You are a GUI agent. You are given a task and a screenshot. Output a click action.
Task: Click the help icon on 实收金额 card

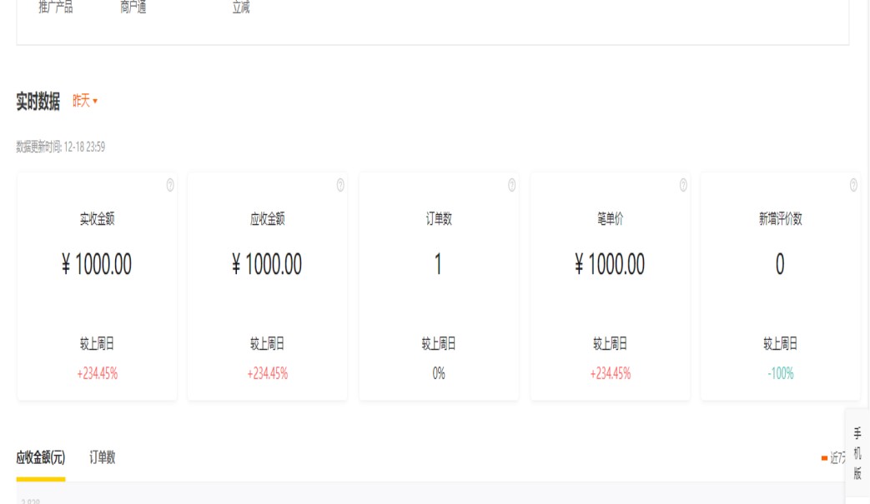(170, 185)
